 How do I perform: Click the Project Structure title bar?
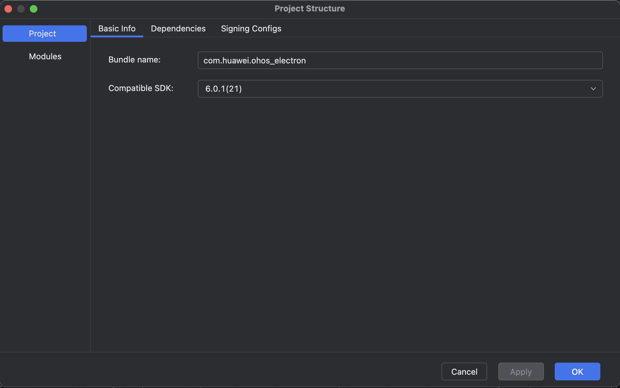[309, 9]
